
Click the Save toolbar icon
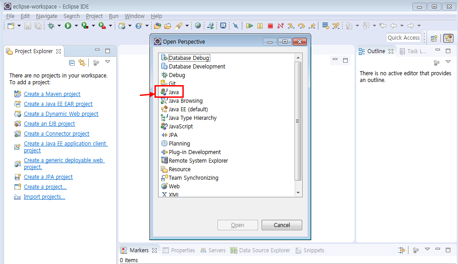click(x=27, y=26)
